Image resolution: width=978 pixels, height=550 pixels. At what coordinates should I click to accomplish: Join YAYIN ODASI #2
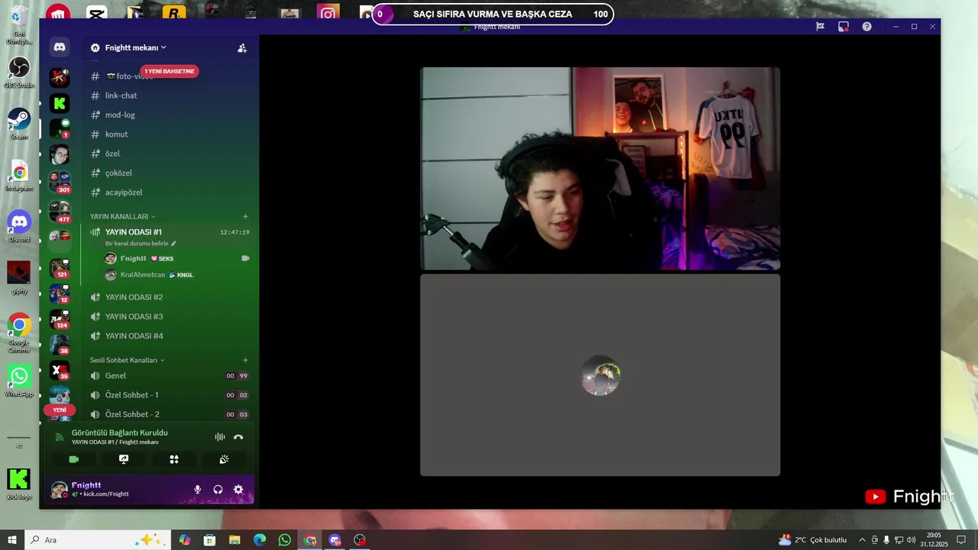(x=169, y=297)
